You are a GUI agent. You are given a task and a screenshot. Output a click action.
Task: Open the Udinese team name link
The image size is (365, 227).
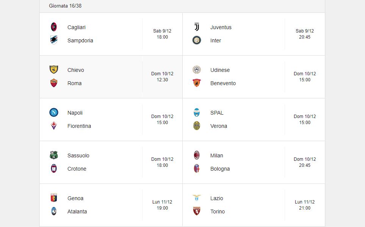pyautogui.click(x=220, y=70)
